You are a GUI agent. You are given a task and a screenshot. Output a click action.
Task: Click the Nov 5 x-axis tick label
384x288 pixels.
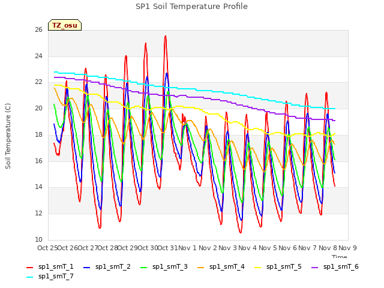coord(268,248)
